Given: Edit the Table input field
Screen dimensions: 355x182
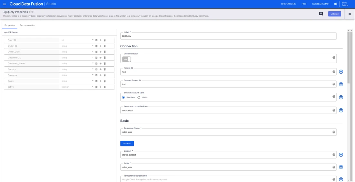Looking at the screenshot, I should tap(228, 167).
